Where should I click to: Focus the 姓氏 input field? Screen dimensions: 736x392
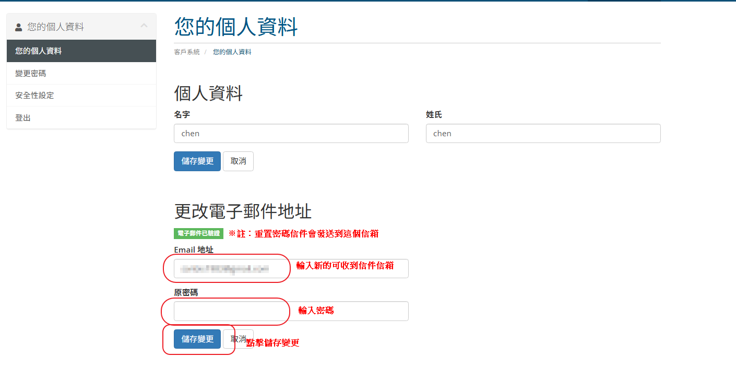543,134
